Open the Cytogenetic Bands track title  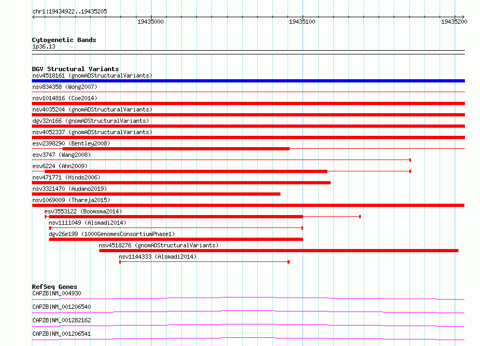(64, 40)
